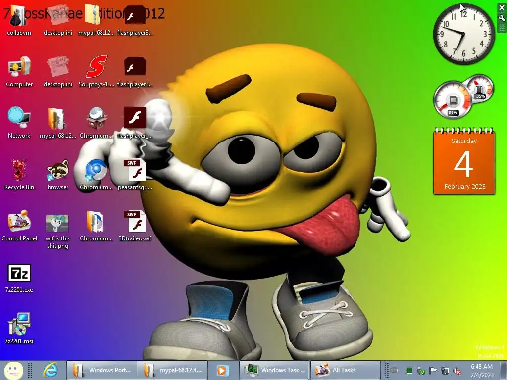507x380 pixels.
Task: Select the Chromium installer box icon
Action: (x=96, y=123)
